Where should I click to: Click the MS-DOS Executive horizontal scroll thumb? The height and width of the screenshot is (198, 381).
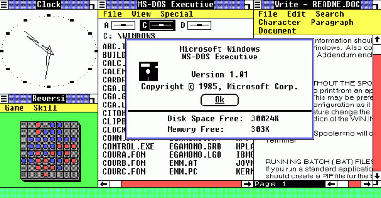115,184
